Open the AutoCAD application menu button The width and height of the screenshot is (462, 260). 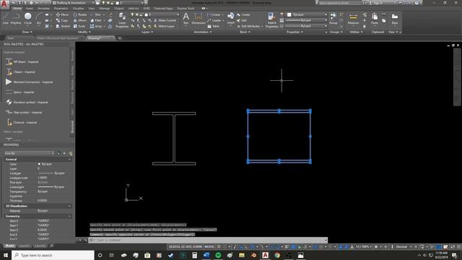click(4, 5)
